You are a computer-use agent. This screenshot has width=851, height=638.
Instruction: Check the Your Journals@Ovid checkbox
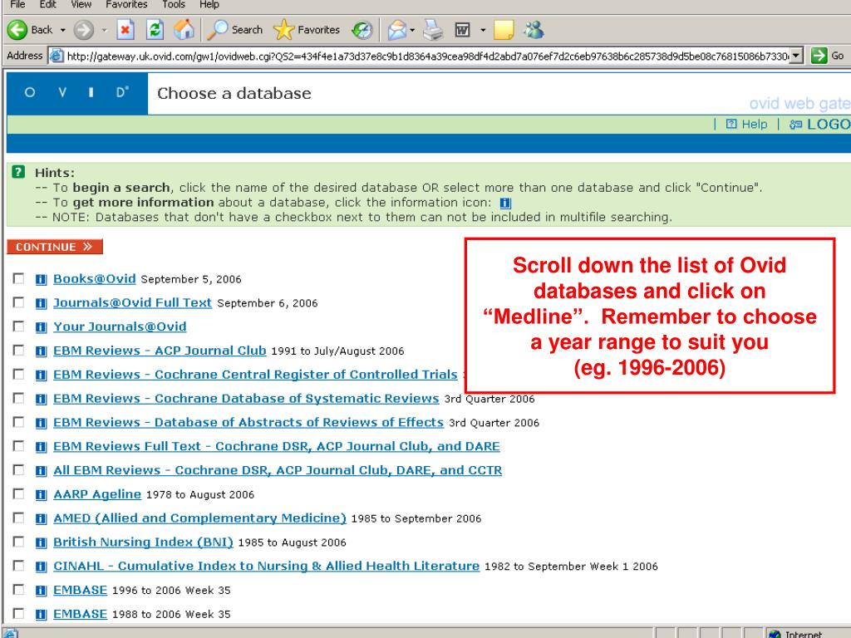pyautogui.click(x=18, y=326)
